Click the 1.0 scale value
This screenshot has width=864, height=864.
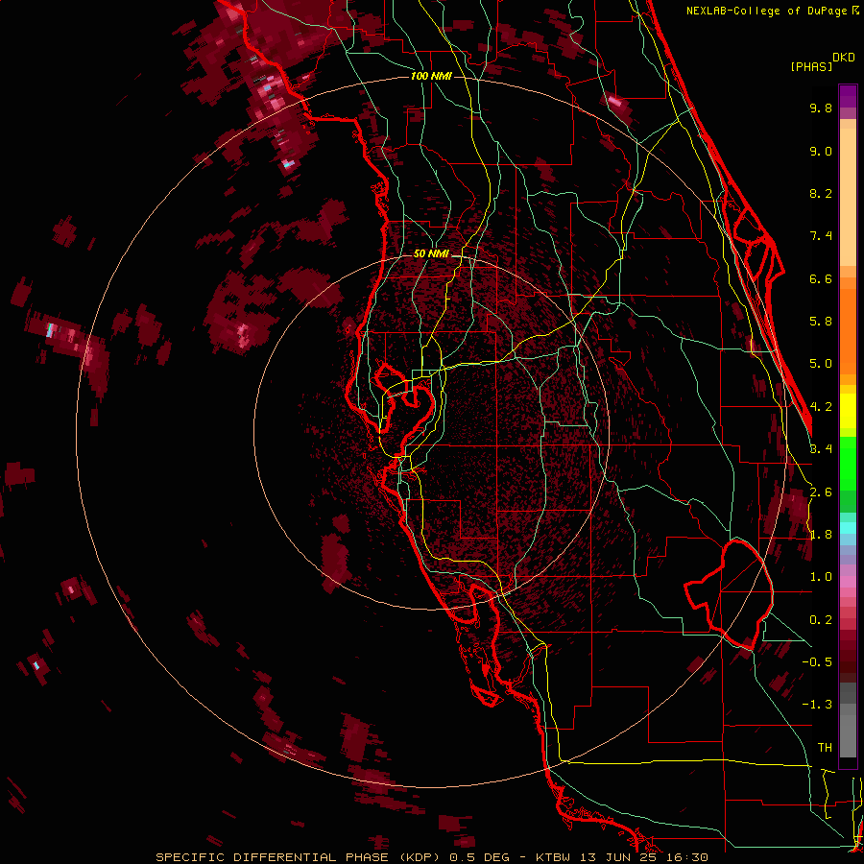tap(821, 577)
